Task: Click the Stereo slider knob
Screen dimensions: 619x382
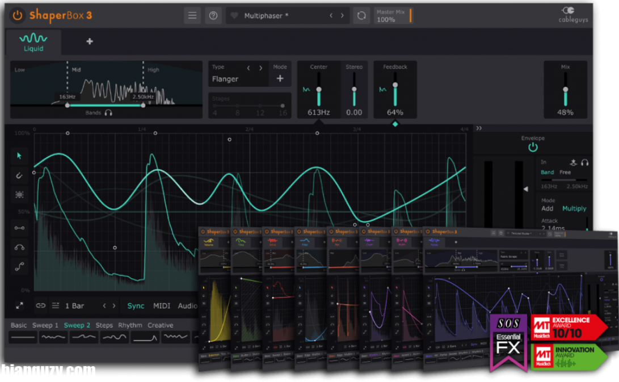Action: coord(354,89)
